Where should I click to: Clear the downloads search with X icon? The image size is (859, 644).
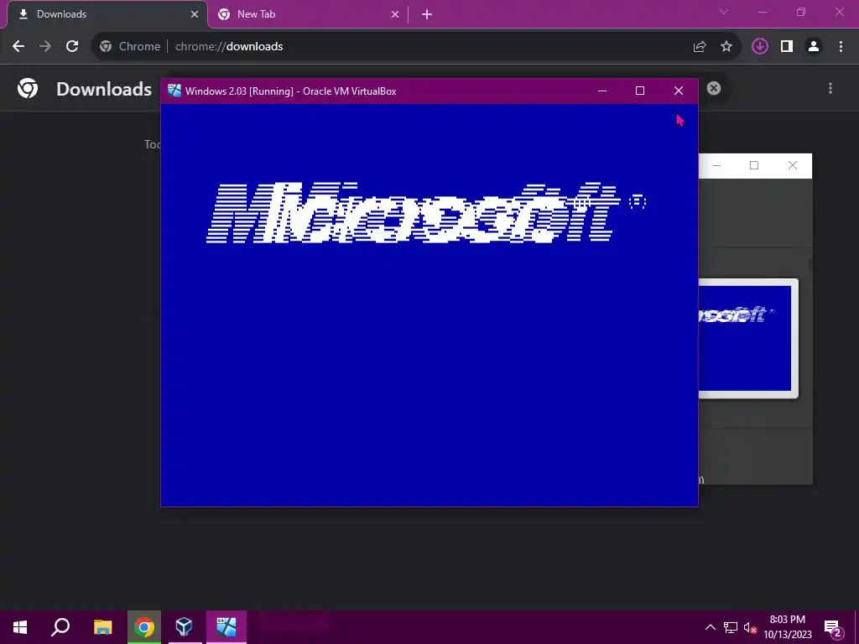(x=713, y=88)
